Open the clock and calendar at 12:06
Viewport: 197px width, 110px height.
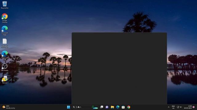coord(188,107)
